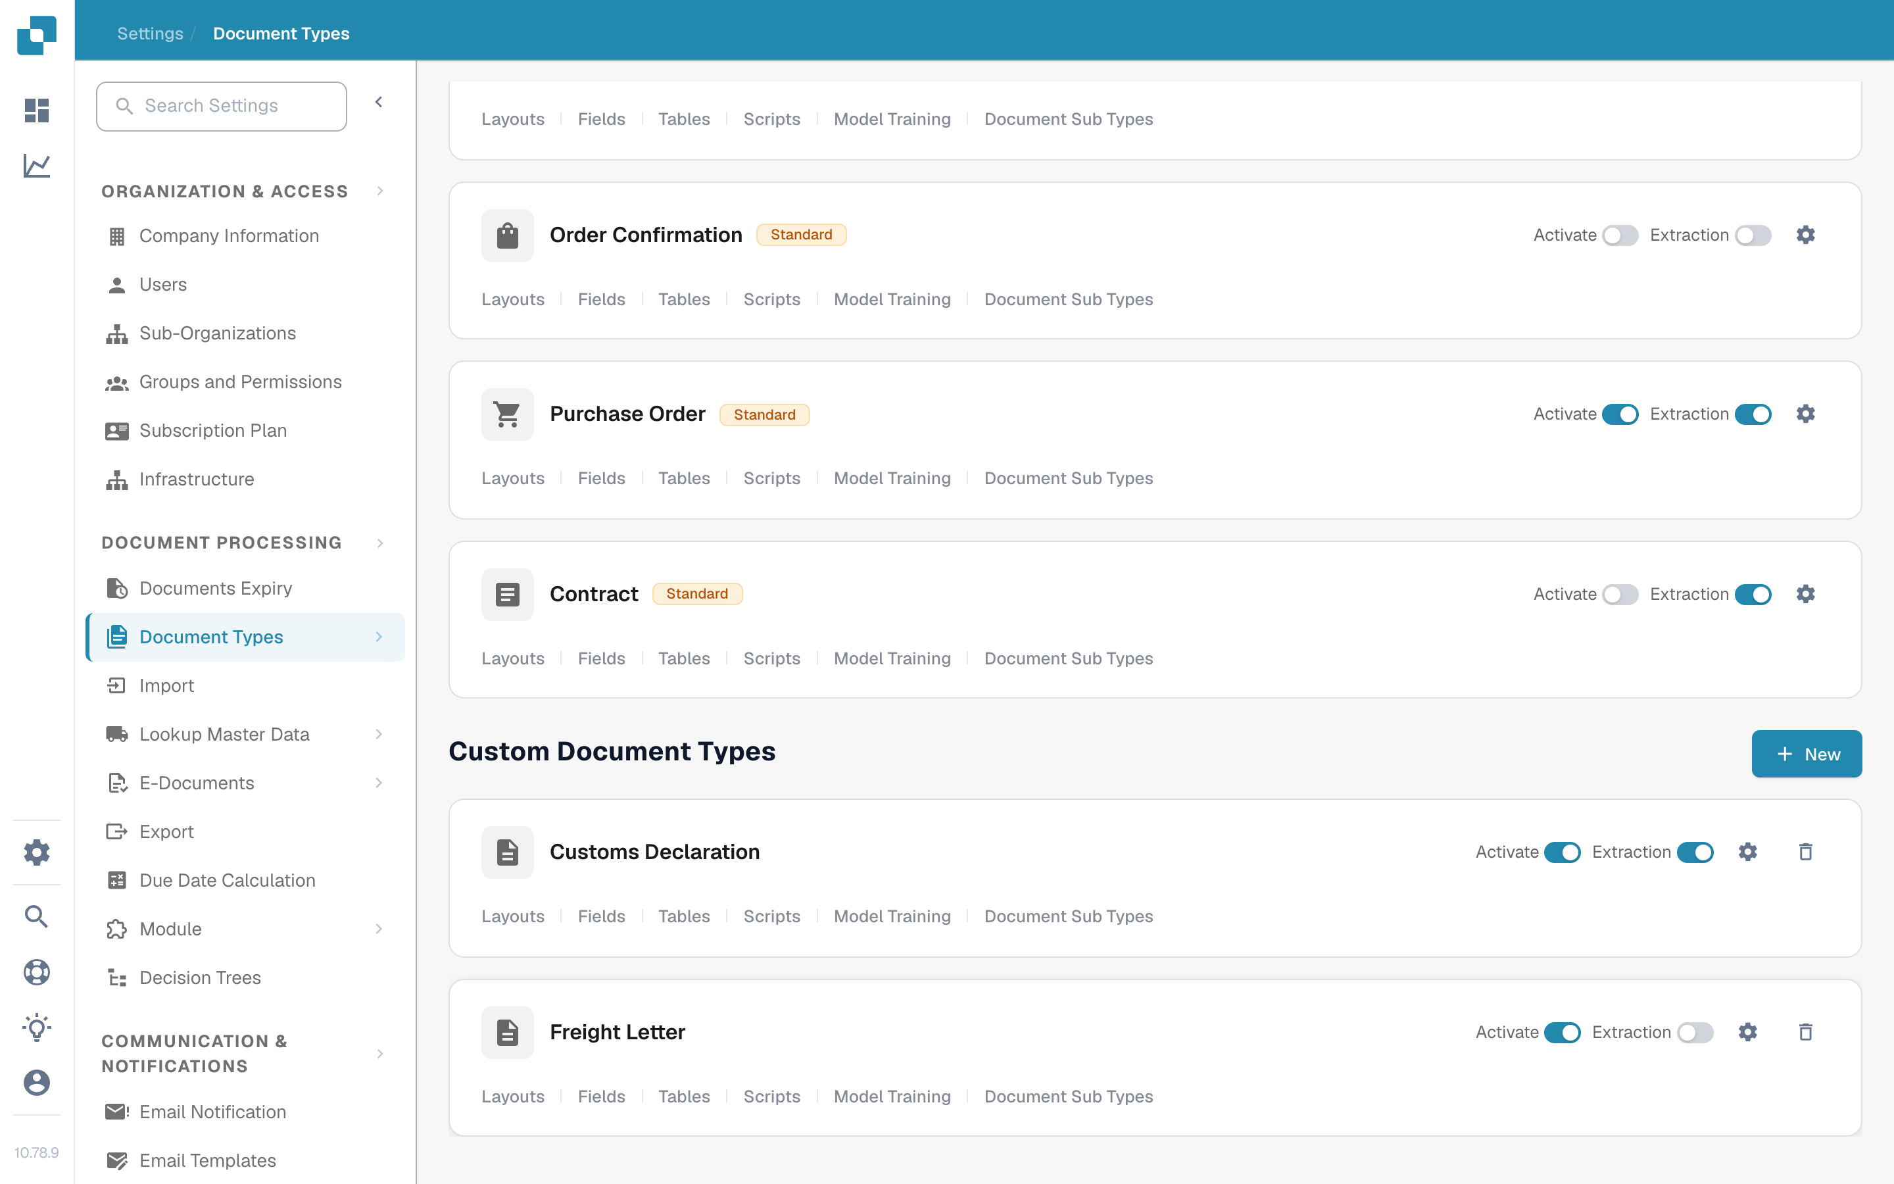Screen dimensions: 1894x1184
Task: Open settings gear for Contract
Action: [1806, 595]
